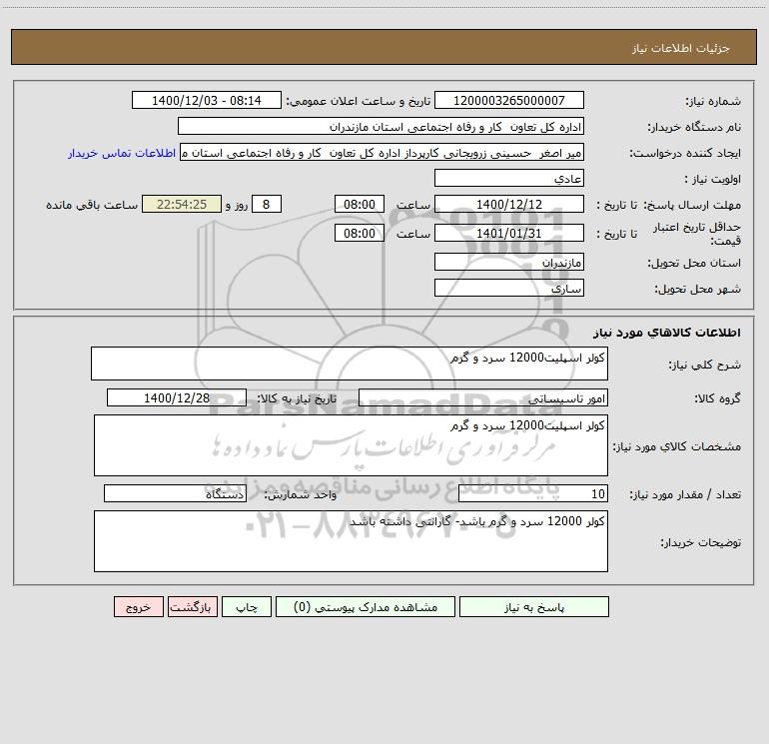The width and height of the screenshot is (769, 744).
Task: Click the goods group field 'امور تاسیساتی'
Action: [x=483, y=397]
